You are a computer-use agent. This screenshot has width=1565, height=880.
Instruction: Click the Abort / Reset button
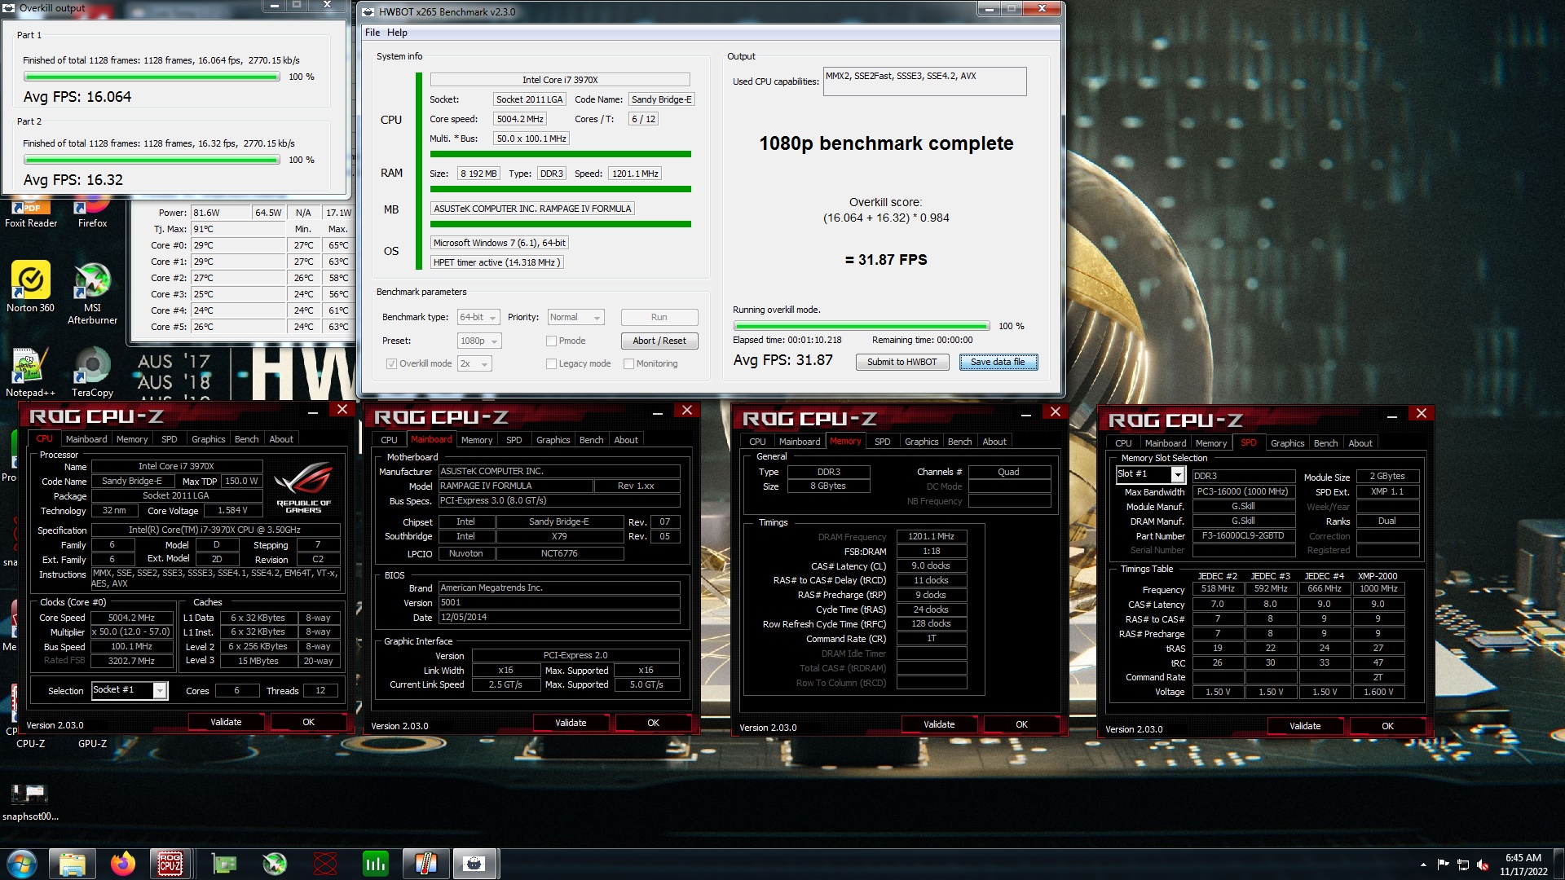click(659, 341)
